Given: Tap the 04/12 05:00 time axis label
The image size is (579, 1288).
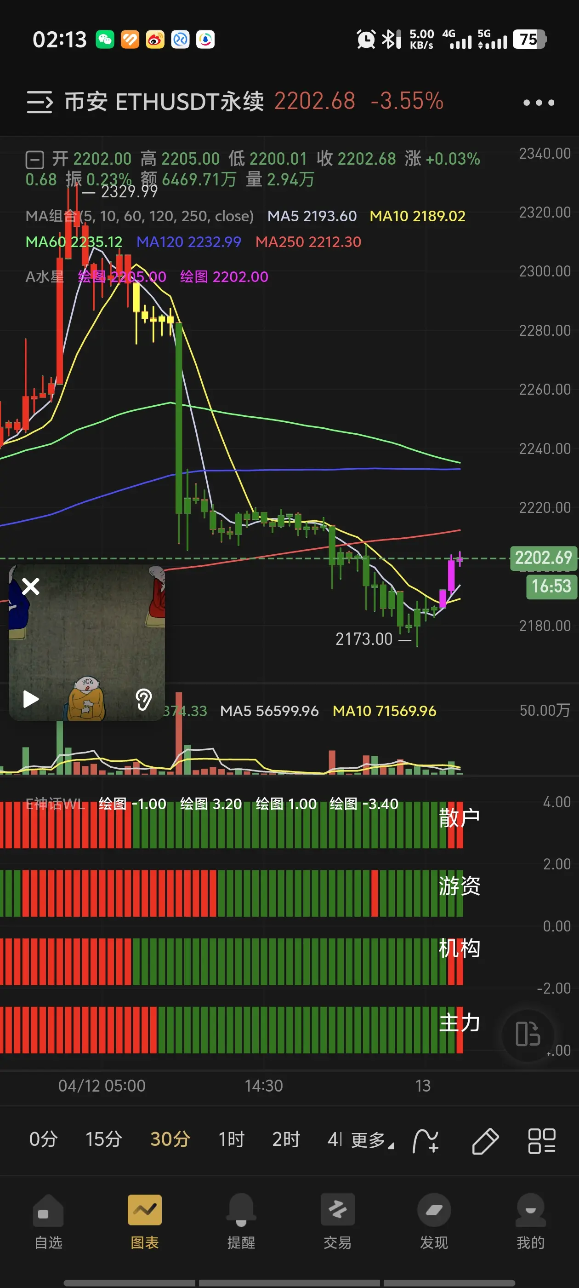Looking at the screenshot, I should tap(102, 1086).
